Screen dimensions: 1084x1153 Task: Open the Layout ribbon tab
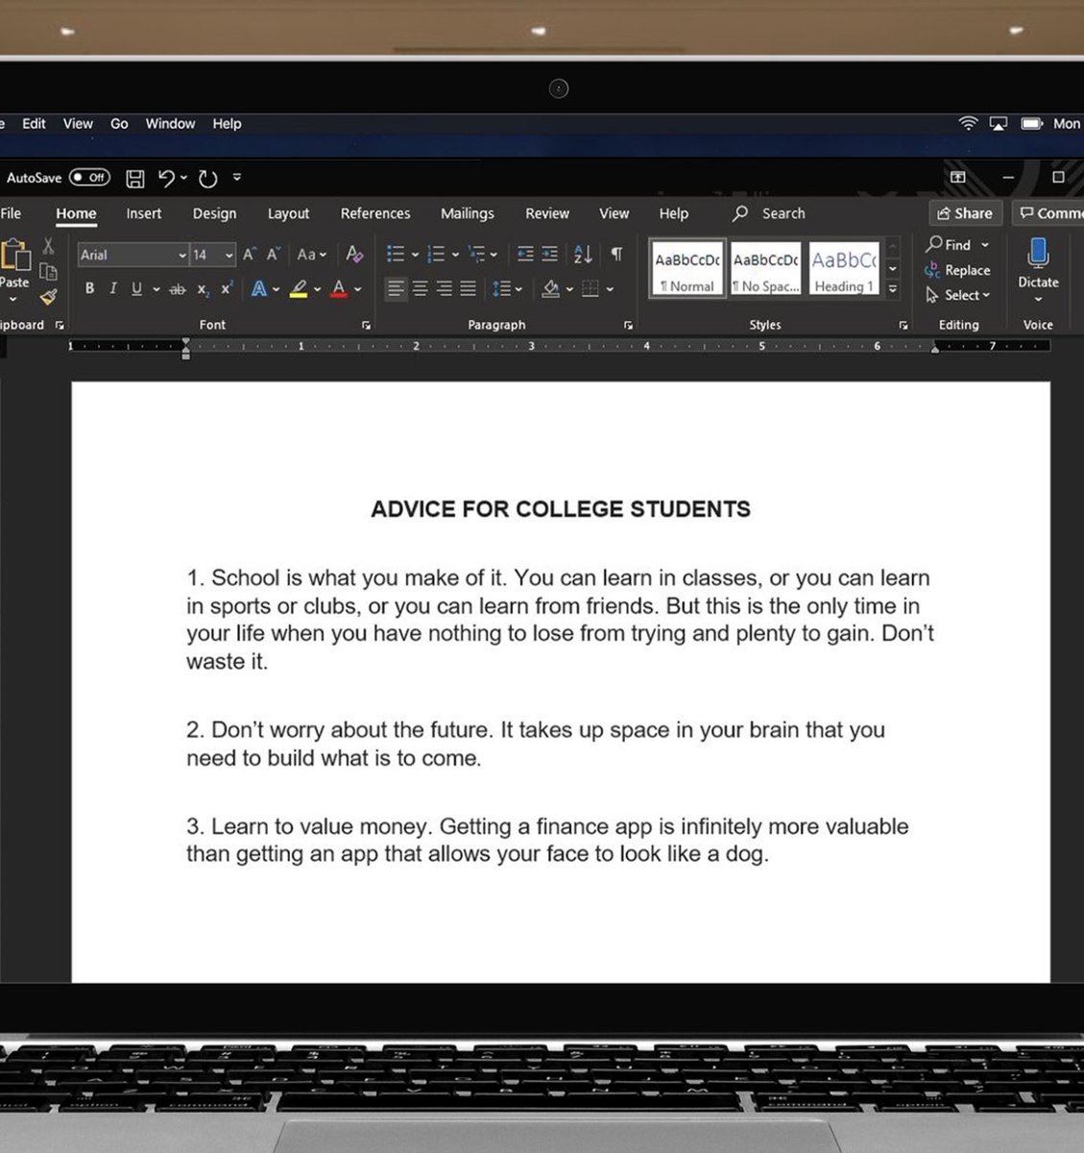[288, 213]
